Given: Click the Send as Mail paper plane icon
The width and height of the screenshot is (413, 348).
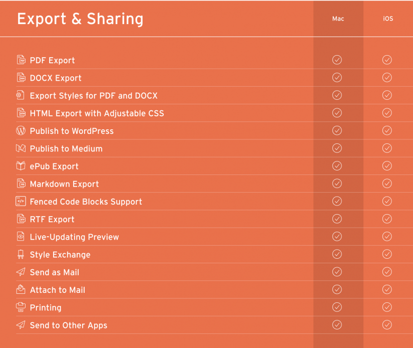Looking at the screenshot, I should coord(21,272).
